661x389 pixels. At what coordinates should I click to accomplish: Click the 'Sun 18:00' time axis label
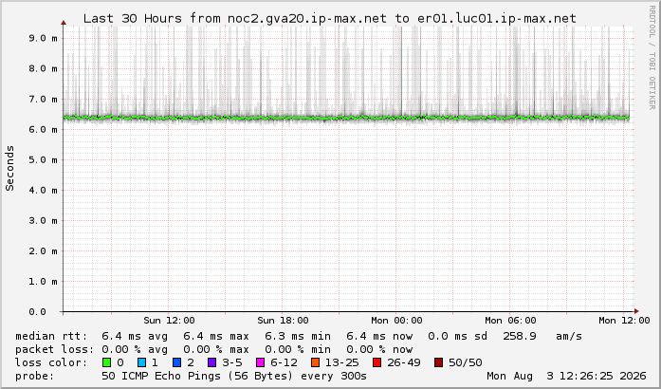click(283, 321)
